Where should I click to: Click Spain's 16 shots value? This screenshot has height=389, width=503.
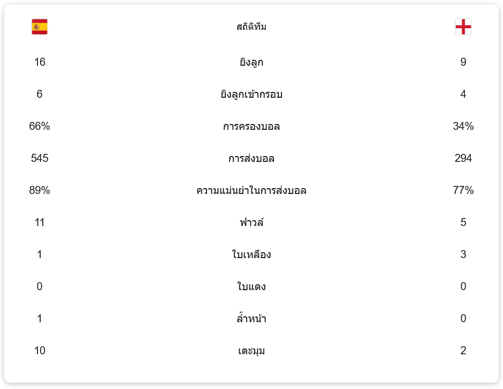tap(40, 62)
